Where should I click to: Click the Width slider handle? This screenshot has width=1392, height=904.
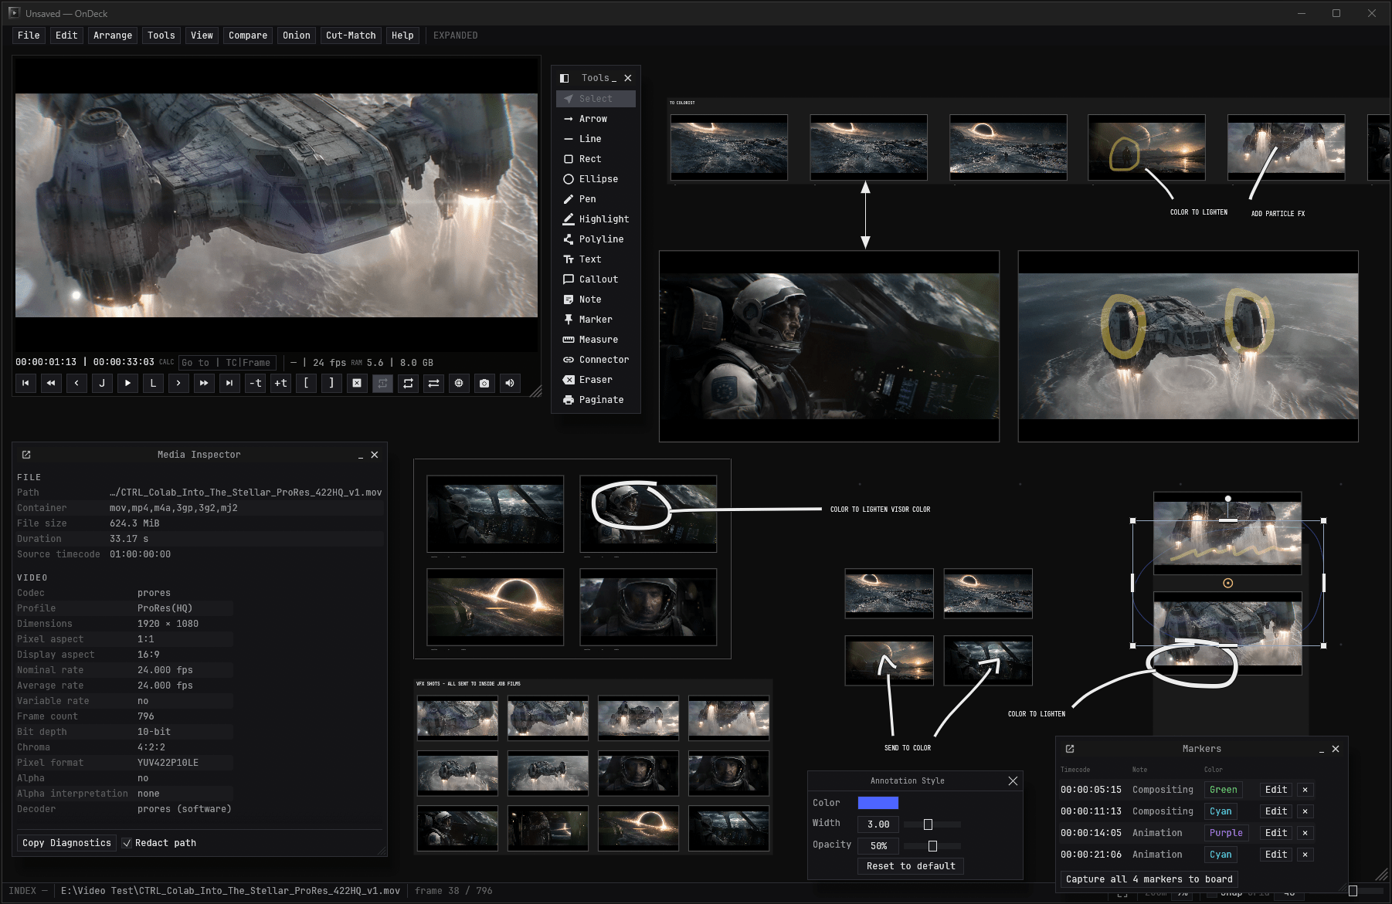click(x=928, y=824)
